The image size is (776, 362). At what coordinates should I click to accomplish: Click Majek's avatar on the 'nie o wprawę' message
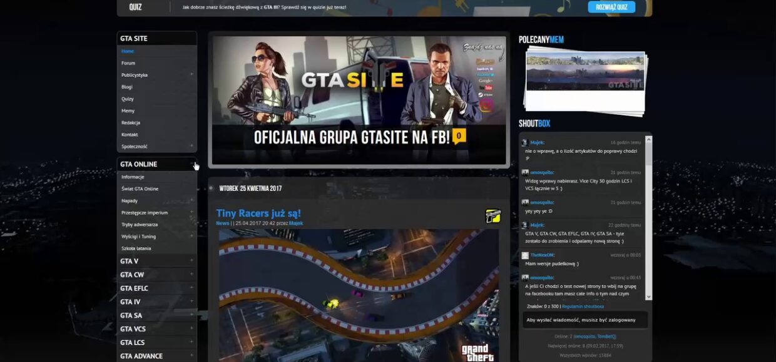[x=525, y=142]
